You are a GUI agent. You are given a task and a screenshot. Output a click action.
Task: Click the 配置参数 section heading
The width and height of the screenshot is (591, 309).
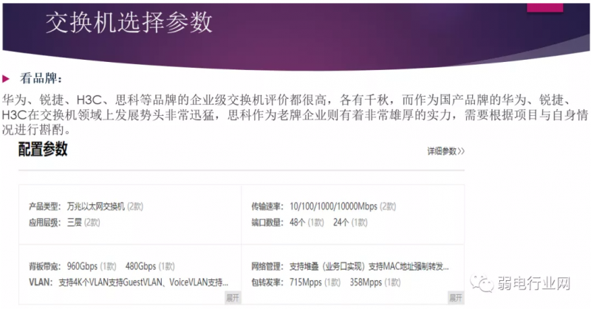click(x=43, y=150)
